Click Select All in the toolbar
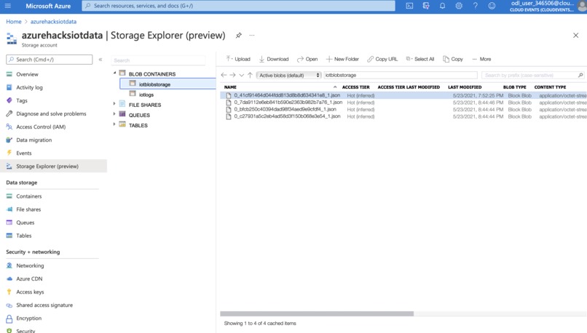This screenshot has height=333, width=587. tap(420, 59)
